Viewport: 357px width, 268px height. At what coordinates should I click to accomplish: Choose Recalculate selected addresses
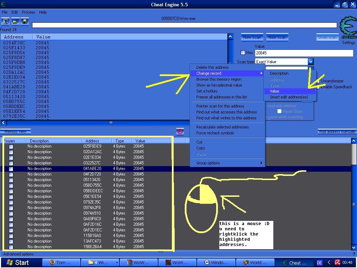227,127
